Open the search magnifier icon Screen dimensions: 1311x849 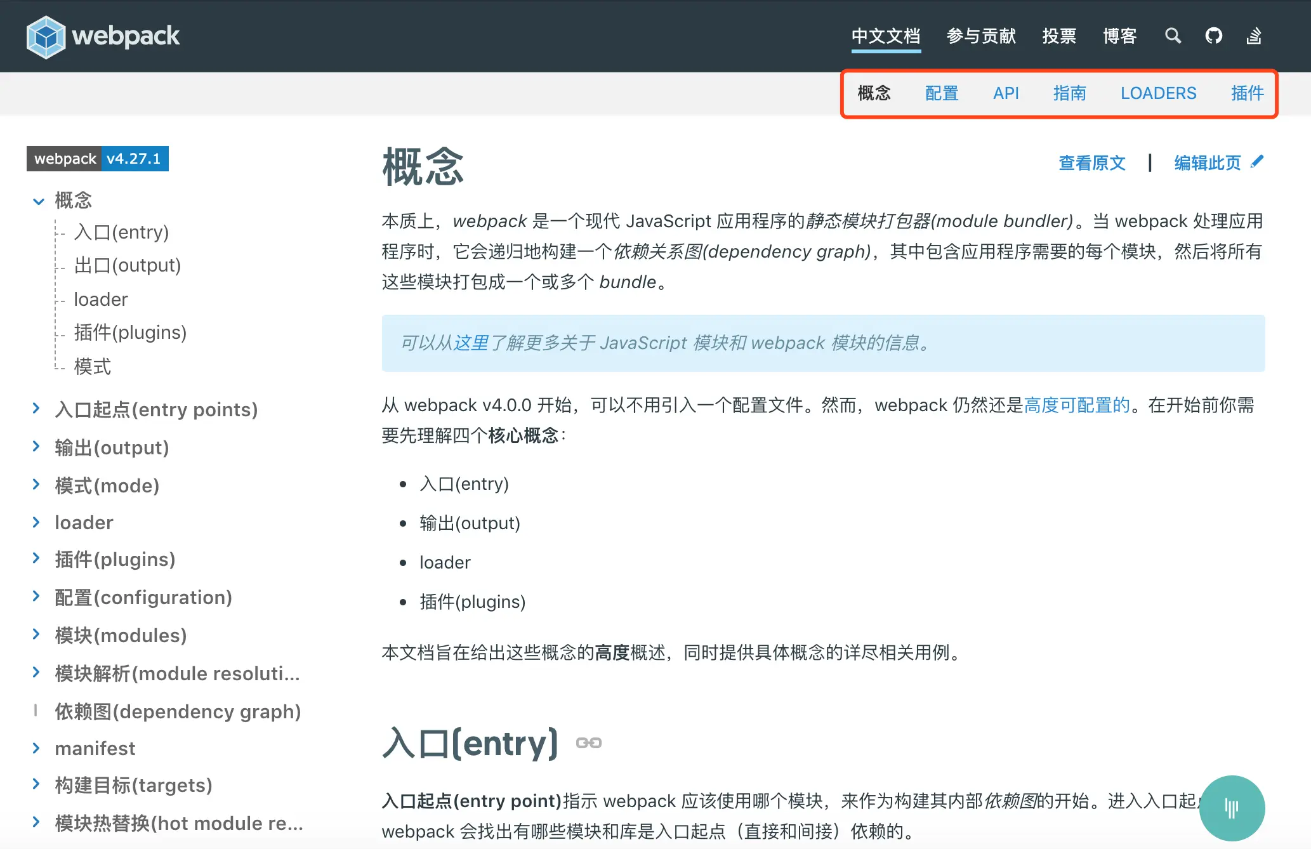(1173, 36)
